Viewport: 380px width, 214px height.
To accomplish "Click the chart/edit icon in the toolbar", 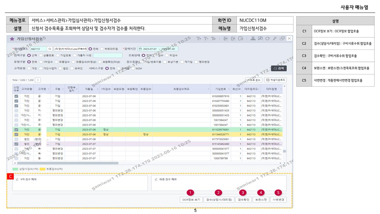I will click(261, 39).
